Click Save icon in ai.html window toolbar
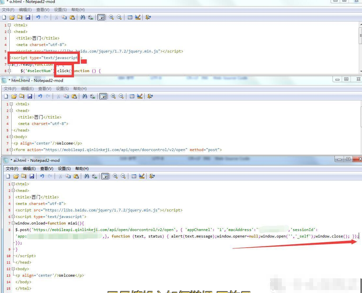The image size is (362, 293). 32,176
